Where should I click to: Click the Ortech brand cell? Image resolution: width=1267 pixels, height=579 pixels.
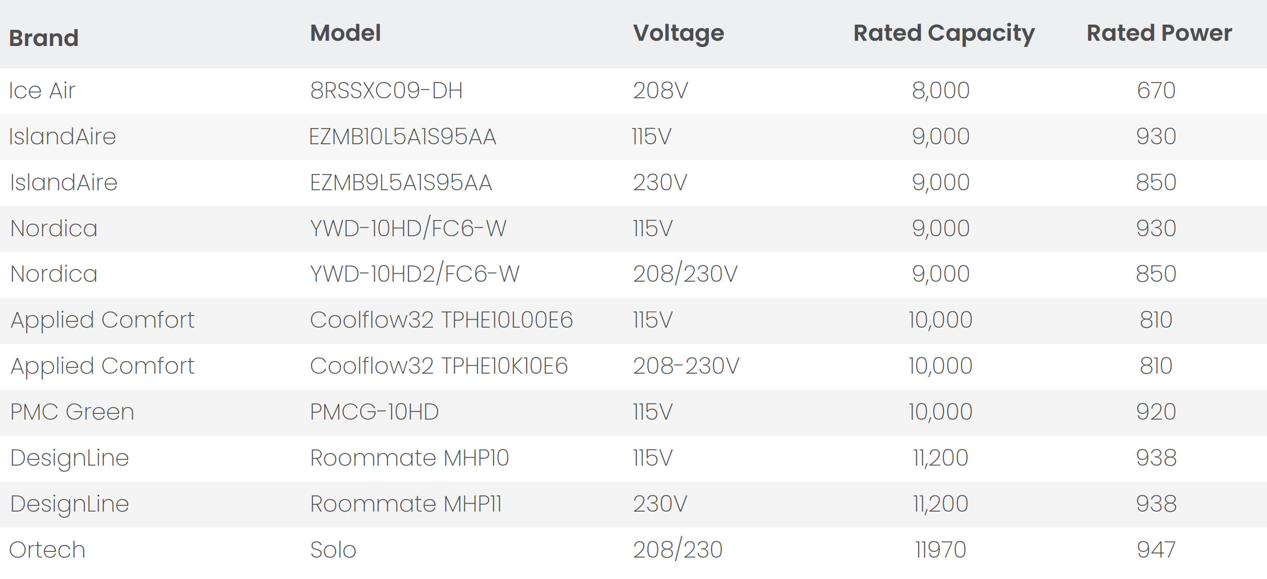click(47, 550)
